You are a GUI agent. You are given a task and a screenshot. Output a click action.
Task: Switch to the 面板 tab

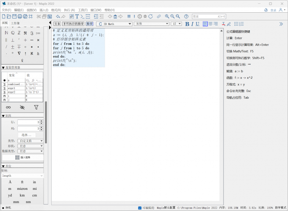pos(5,23)
